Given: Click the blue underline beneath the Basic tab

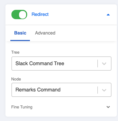Looking at the screenshot, I should [20, 41].
